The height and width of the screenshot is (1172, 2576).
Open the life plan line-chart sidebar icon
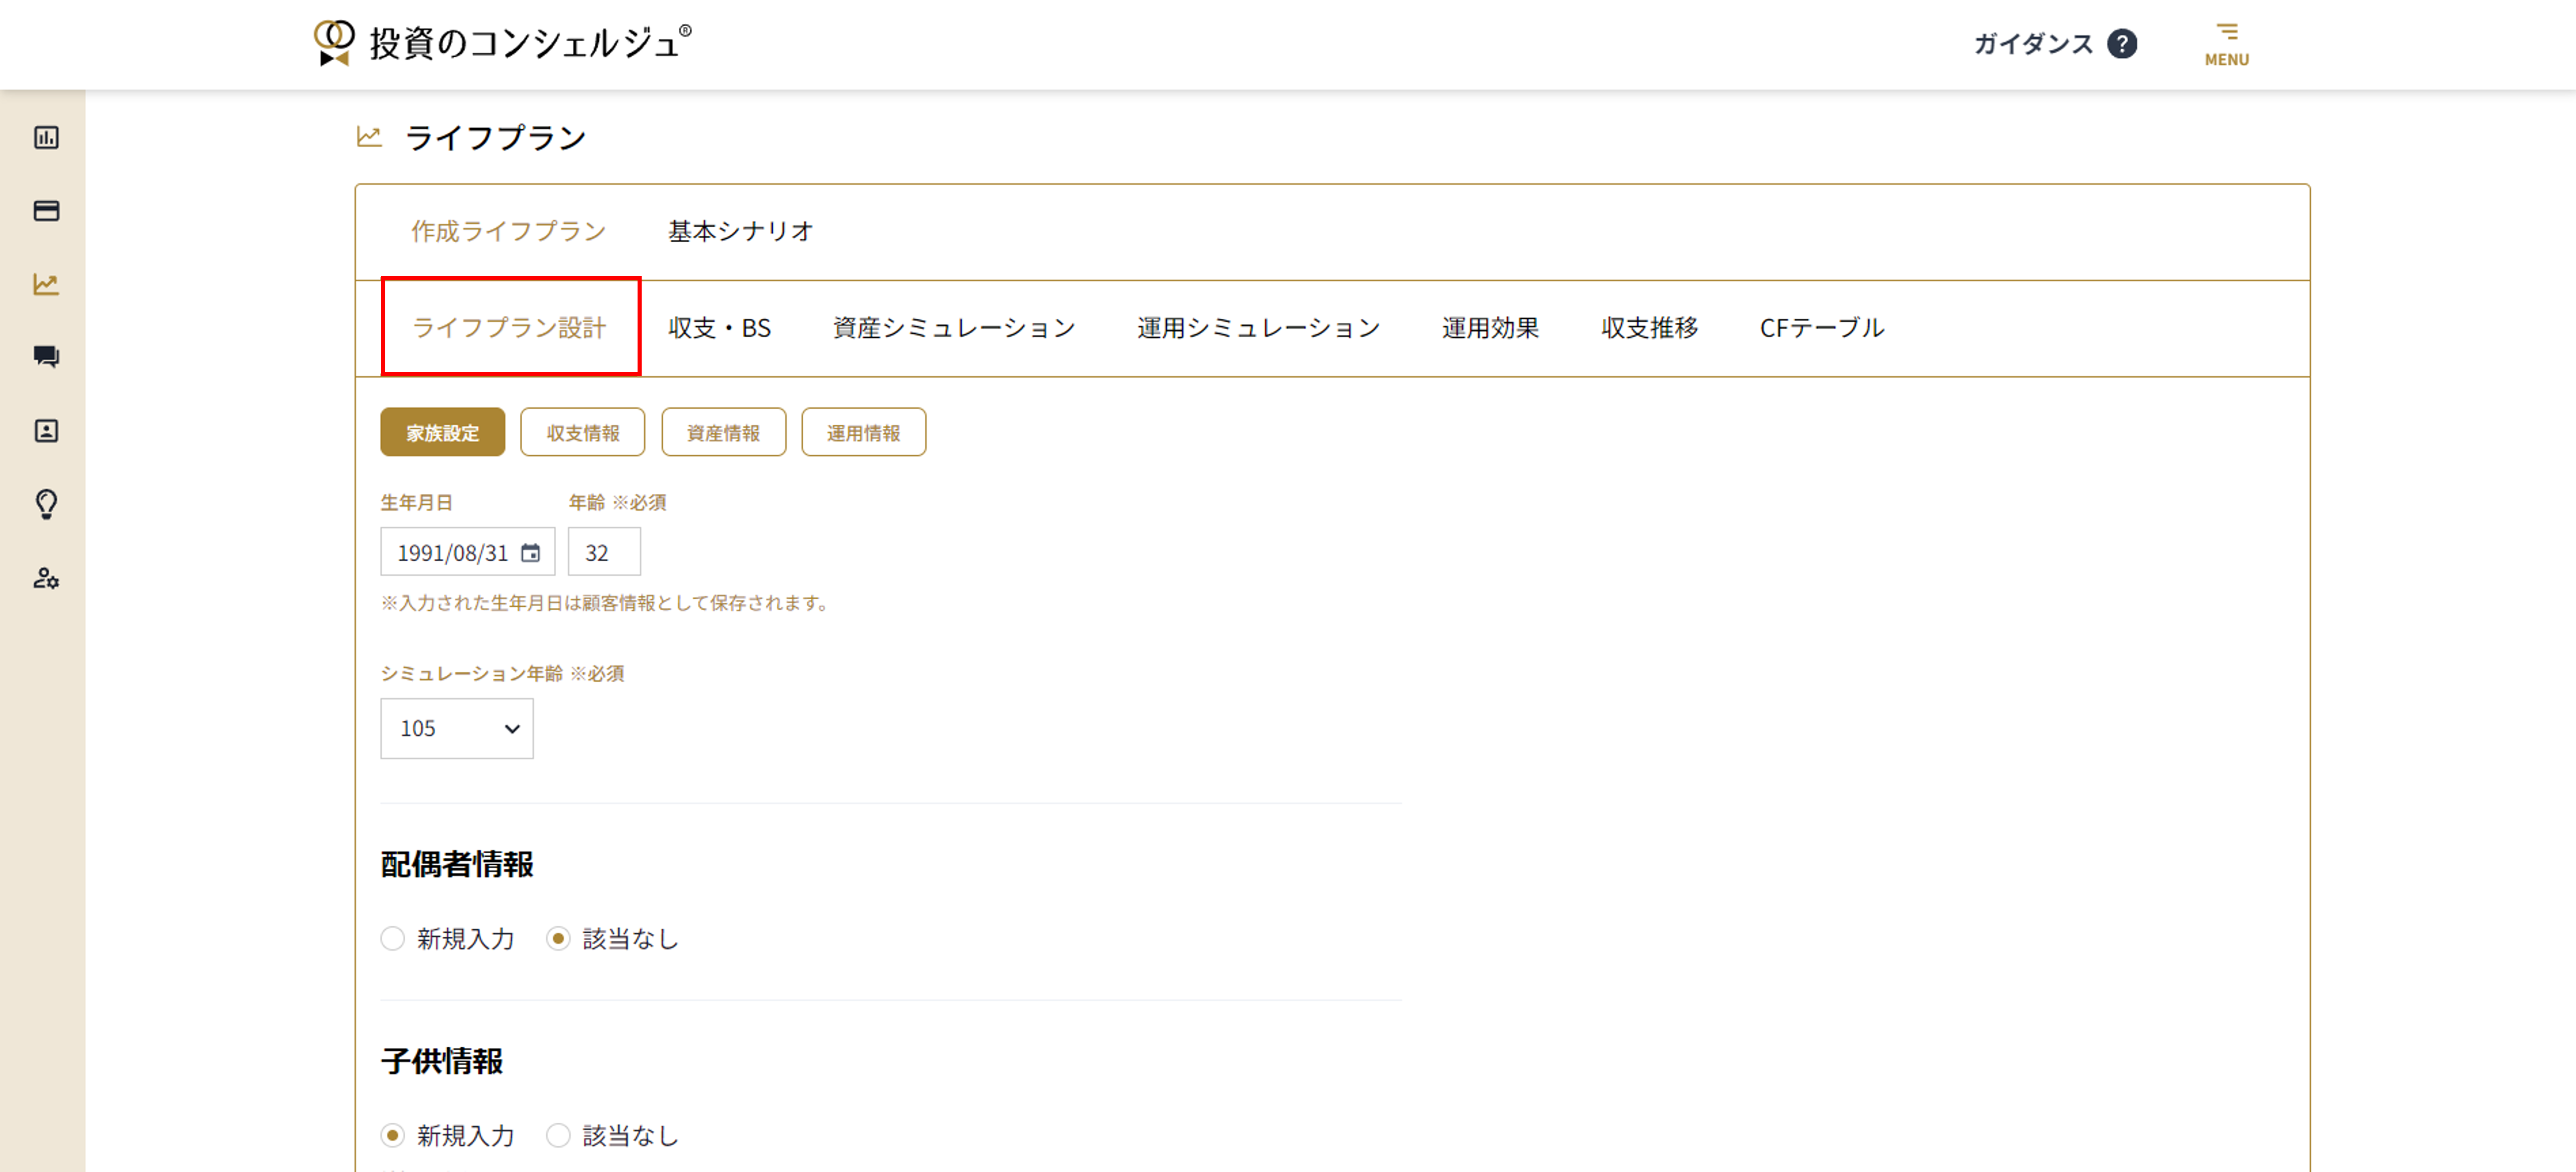click(46, 285)
